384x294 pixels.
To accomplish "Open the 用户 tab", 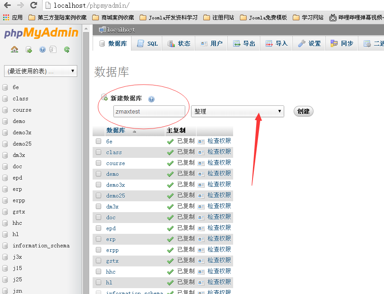I will click(211, 43).
